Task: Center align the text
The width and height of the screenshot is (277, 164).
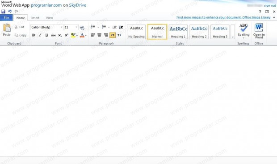Action: [x=99, y=35]
